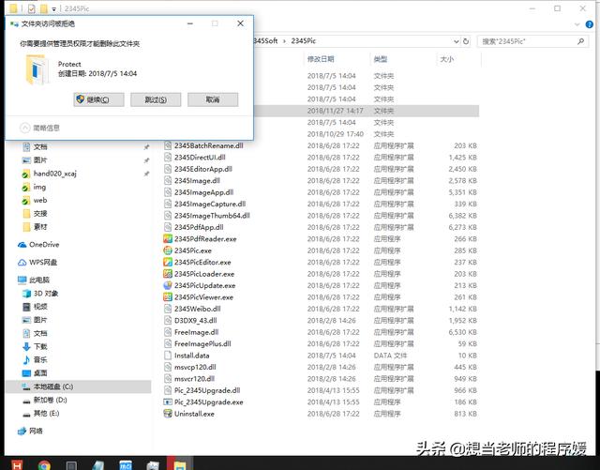Select Install.data file icon

coord(168,356)
